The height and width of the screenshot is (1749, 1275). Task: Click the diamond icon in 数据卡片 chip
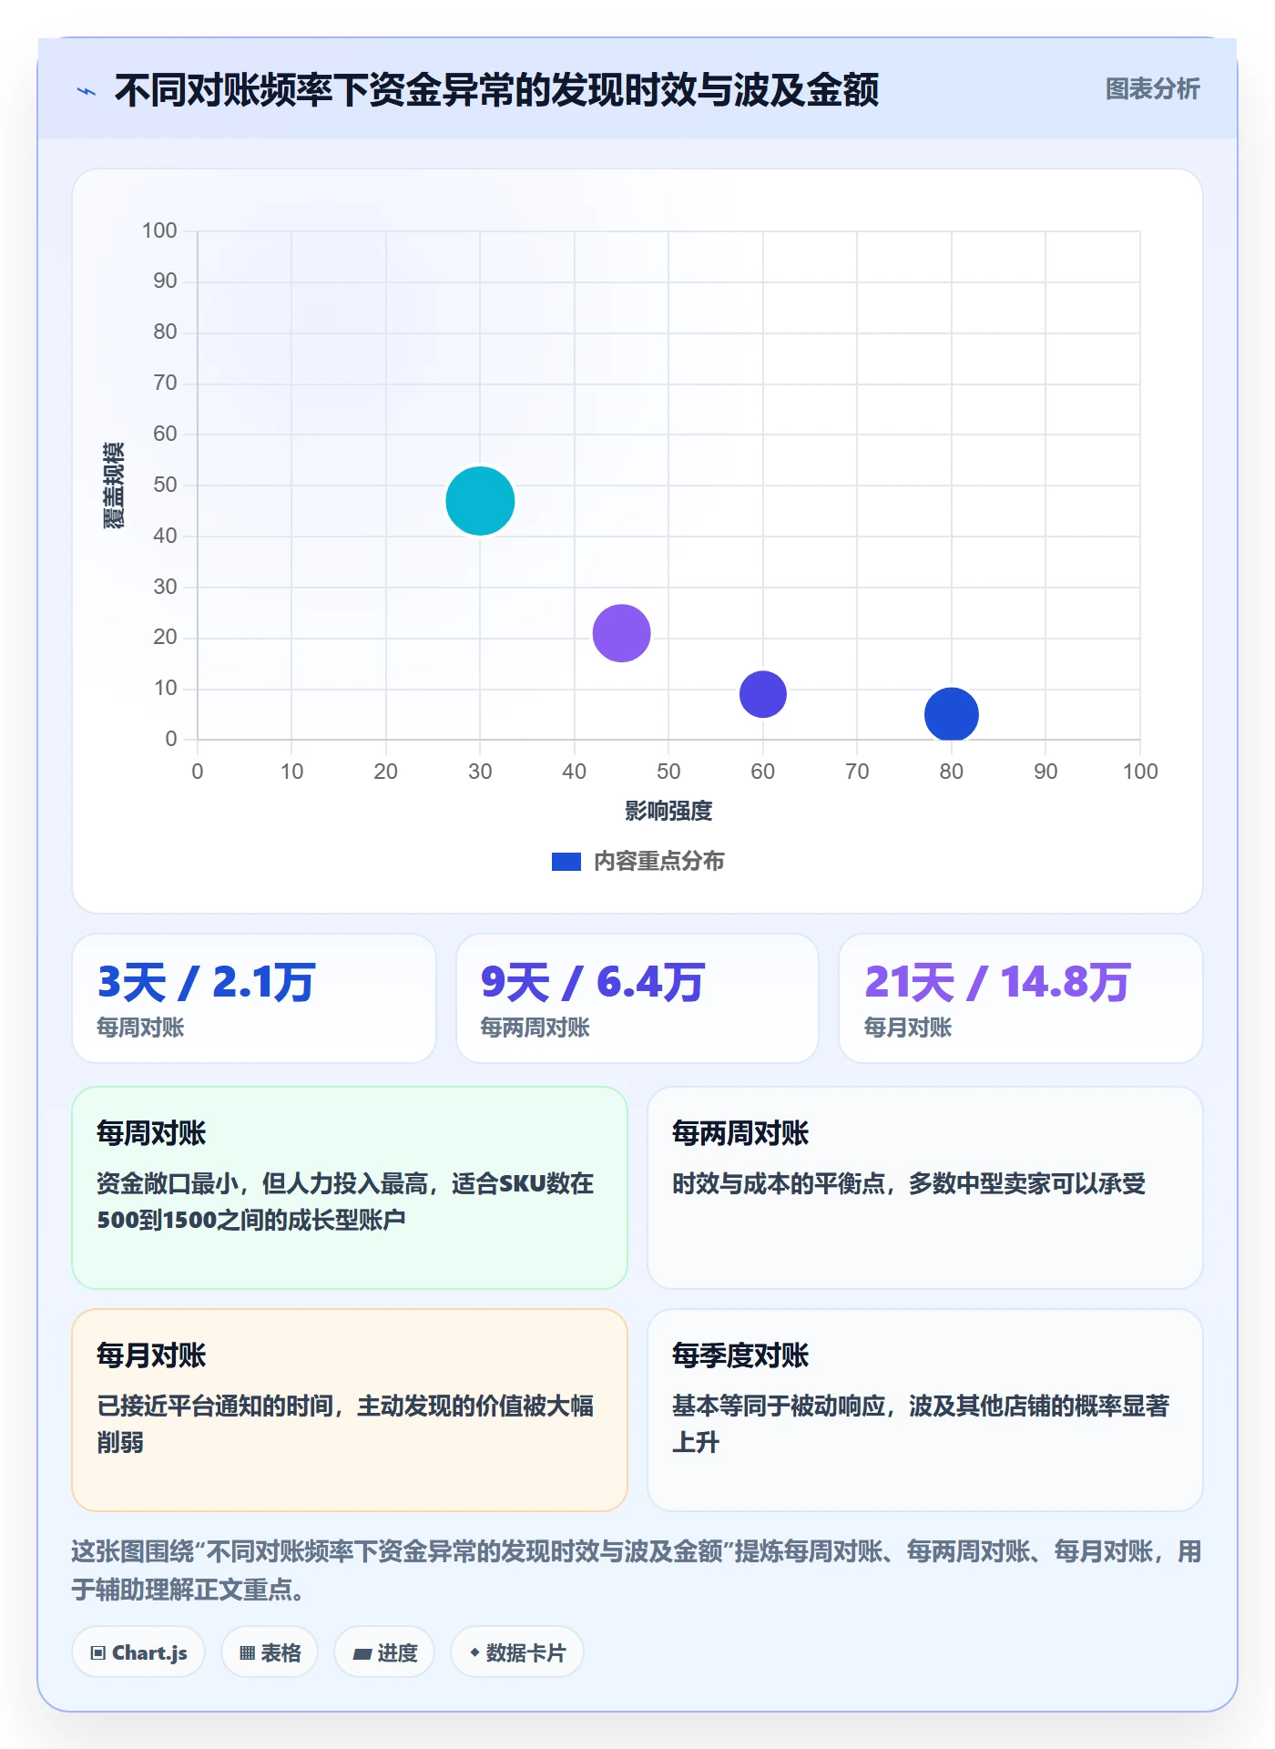[474, 1652]
